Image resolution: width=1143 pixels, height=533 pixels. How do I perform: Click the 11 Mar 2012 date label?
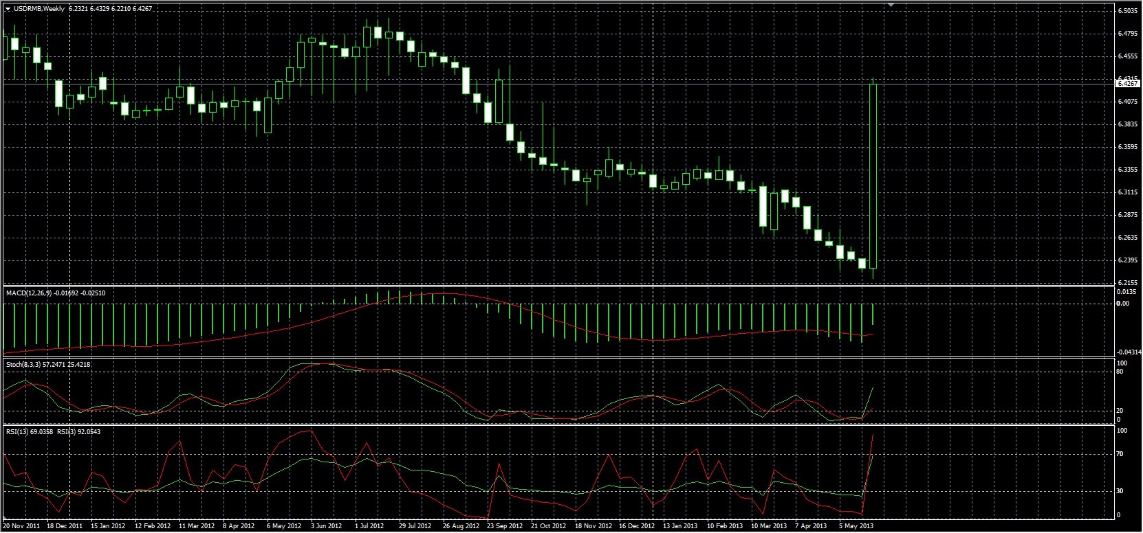click(x=197, y=526)
